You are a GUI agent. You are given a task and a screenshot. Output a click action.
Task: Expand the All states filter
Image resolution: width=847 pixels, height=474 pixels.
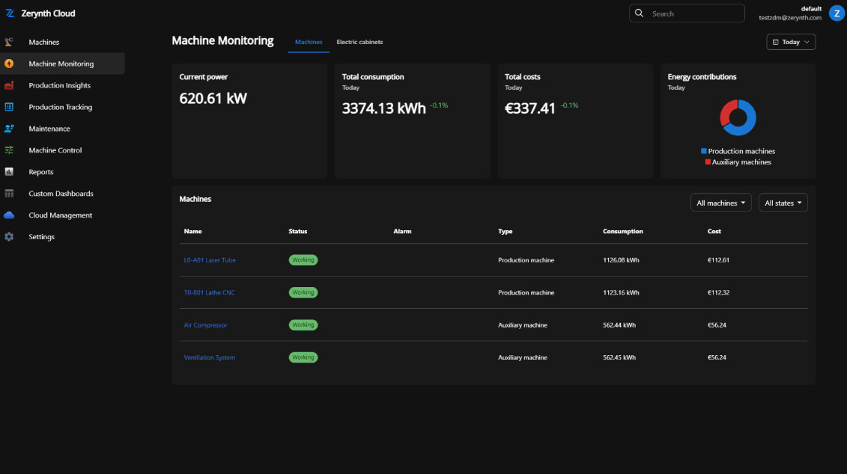pyautogui.click(x=783, y=203)
